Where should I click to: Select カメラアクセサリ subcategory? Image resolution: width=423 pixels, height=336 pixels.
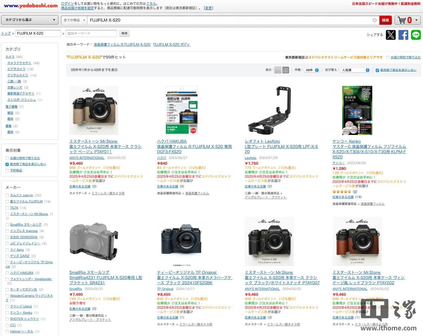pos(19,63)
